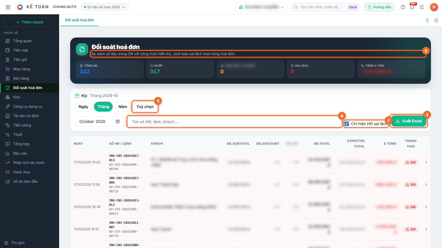Open Dữ liệu kế toán 2026 dropdown
This screenshot has height=248, width=442.
coord(105,7)
